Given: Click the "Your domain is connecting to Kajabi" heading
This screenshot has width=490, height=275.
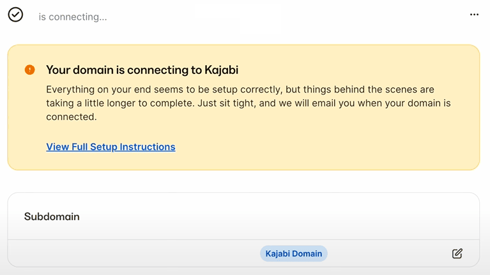Looking at the screenshot, I should click(142, 70).
